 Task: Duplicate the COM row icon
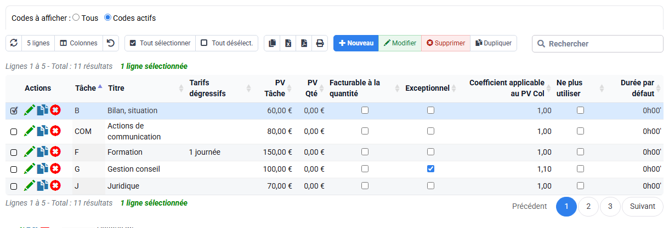[x=42, y=131]
